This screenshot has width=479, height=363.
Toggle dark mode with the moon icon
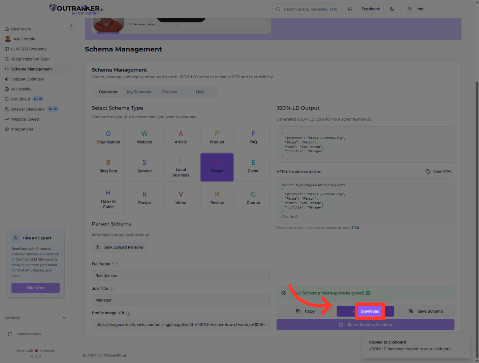[x=392, y=9]
